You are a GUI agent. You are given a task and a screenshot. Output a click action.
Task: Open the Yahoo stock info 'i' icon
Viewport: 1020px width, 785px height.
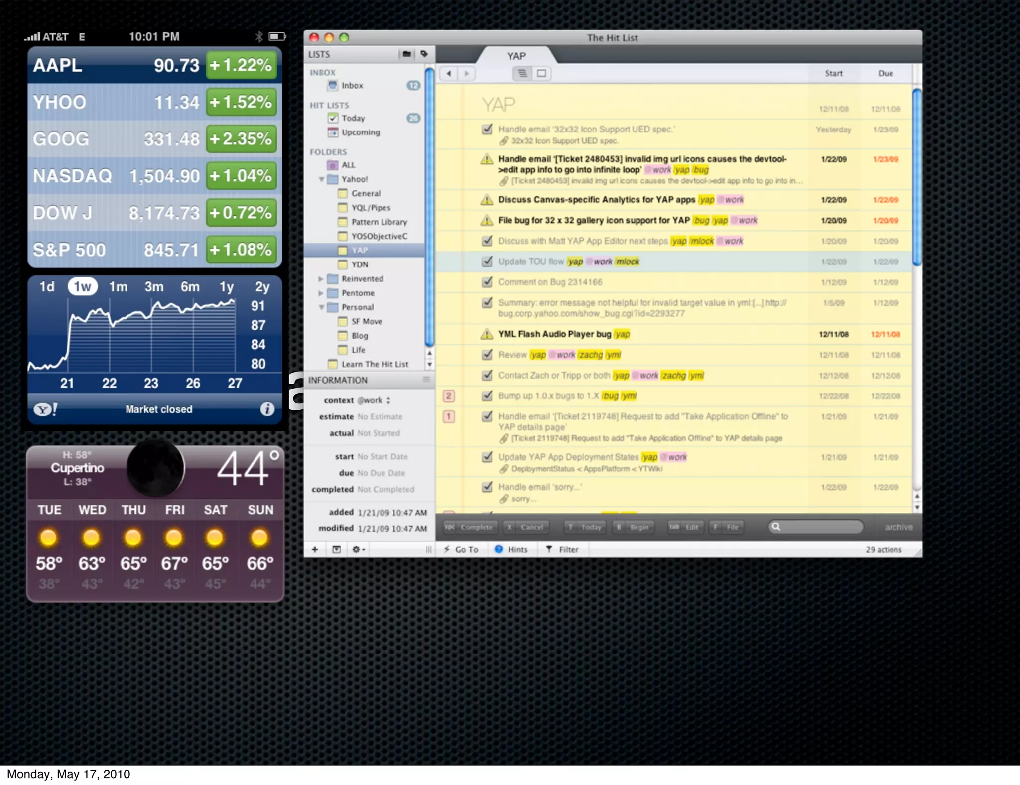pyautogui.click(x=267, y=409)
